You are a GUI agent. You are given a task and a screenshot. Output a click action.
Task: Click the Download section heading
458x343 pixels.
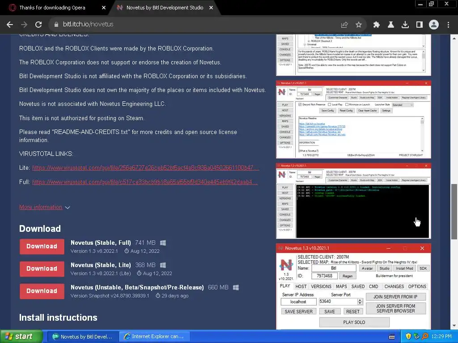click(x=40, y=229)
